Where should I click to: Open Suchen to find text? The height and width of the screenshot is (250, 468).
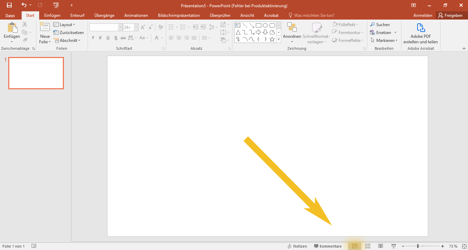click(380, 25)
